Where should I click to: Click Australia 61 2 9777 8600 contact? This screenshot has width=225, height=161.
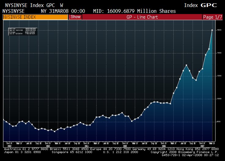click(26, 149)
